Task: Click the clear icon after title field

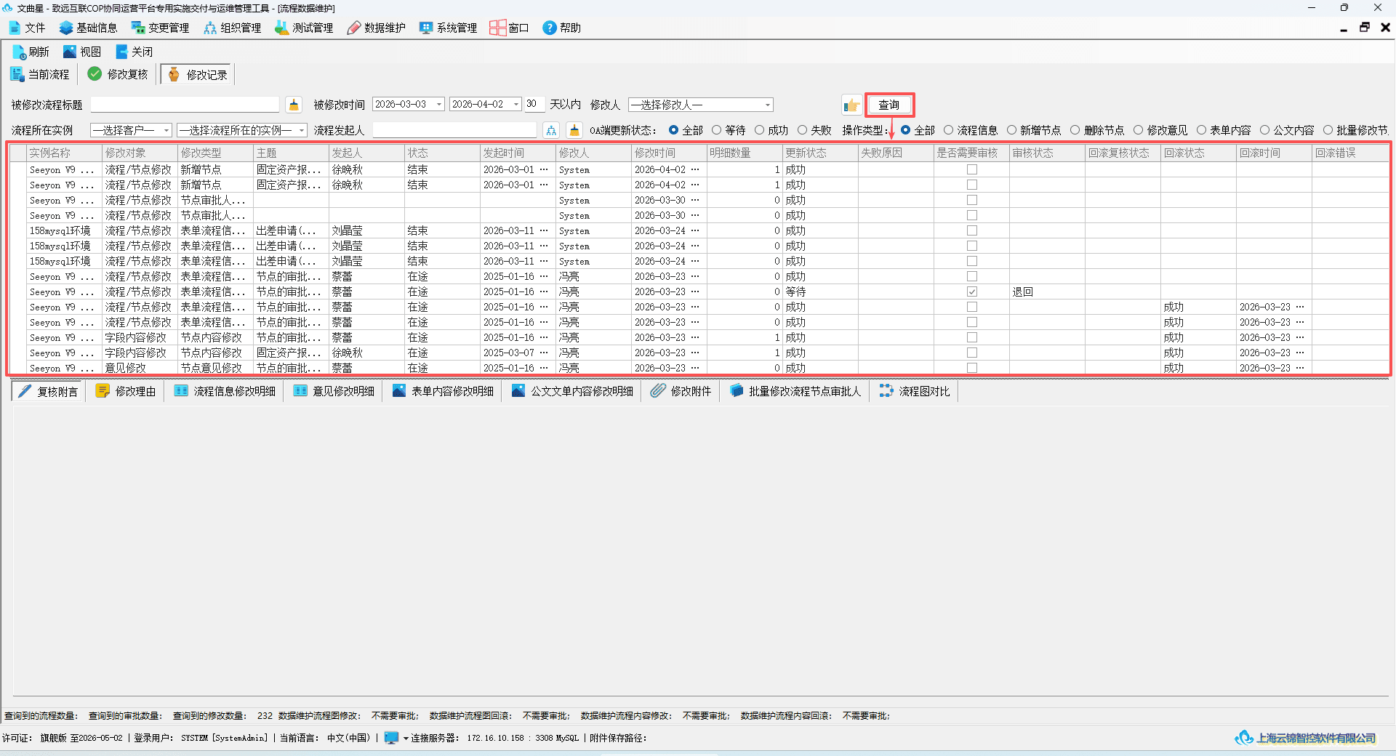Action: coord(294,105)
